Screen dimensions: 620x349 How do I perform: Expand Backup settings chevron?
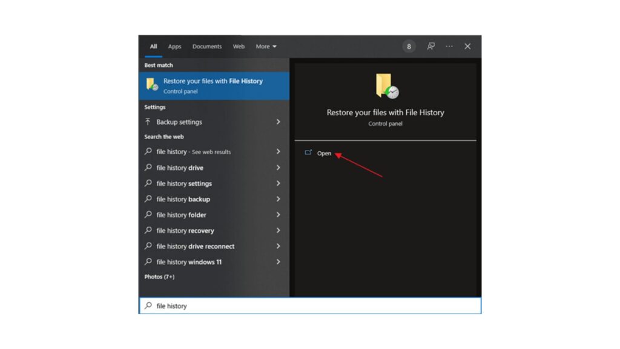click(279, 122)
